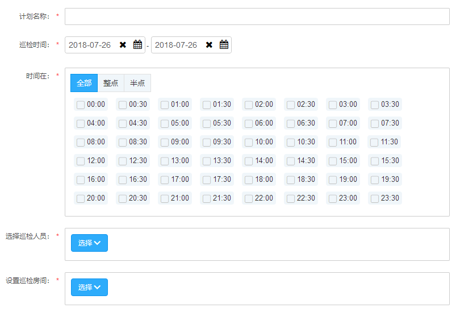The height and width of the screenshot is (312, 456).
Task: Toggle the 03:30 time checkbox
Action: (375, 105)
